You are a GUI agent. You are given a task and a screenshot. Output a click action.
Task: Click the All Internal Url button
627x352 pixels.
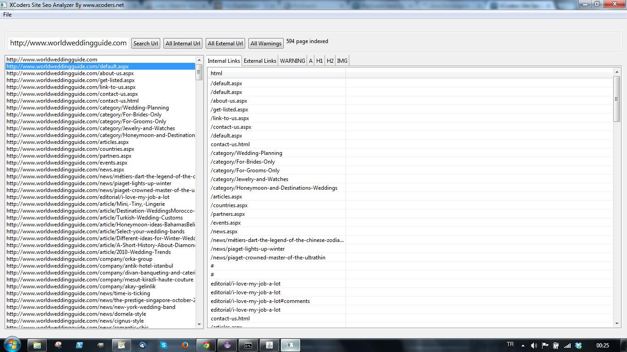183,43
